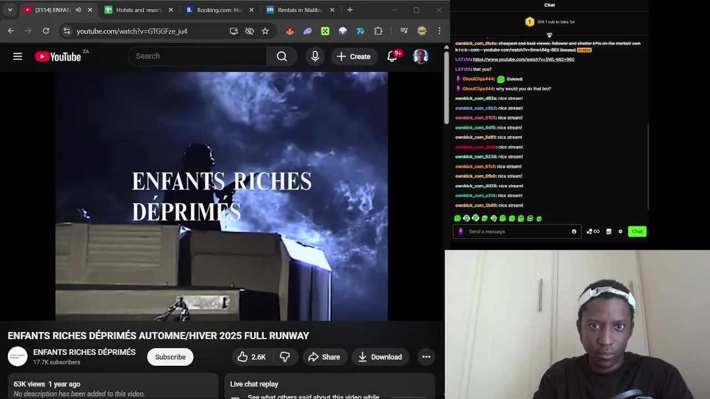Open Chrome three-dot menu
Viewport: 710px width, 399px height.
[x=439, y=31]
